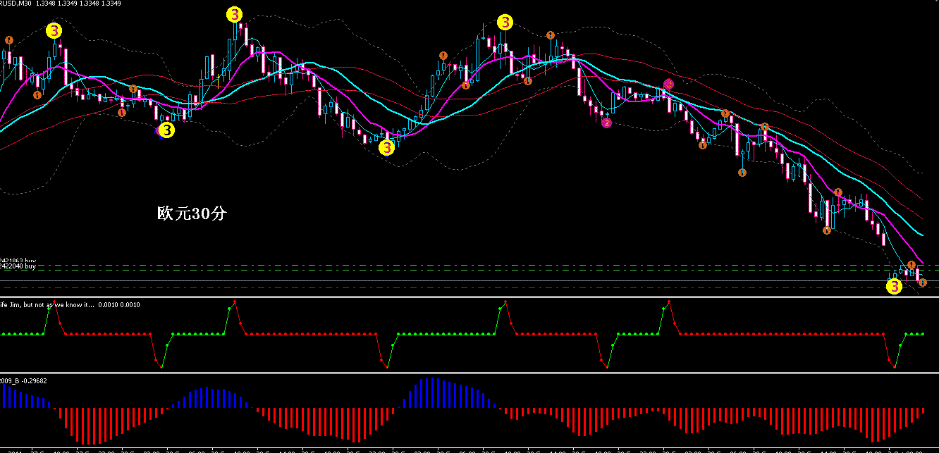This screenshot has height=453, width=939.
Task: Select the yellow 3 marker at the chart's highest peak
Action: coord(235,14)
